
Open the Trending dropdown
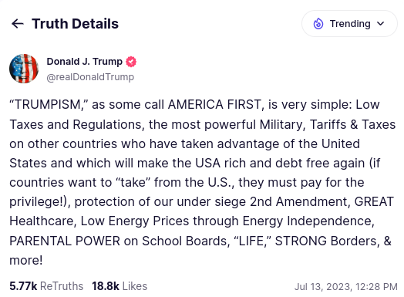pyautogui.click(x=349, y=24)
